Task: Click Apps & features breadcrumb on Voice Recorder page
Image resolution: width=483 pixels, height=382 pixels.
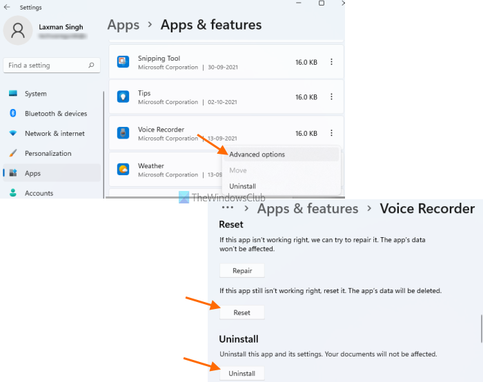Action: tap(308, 209)
